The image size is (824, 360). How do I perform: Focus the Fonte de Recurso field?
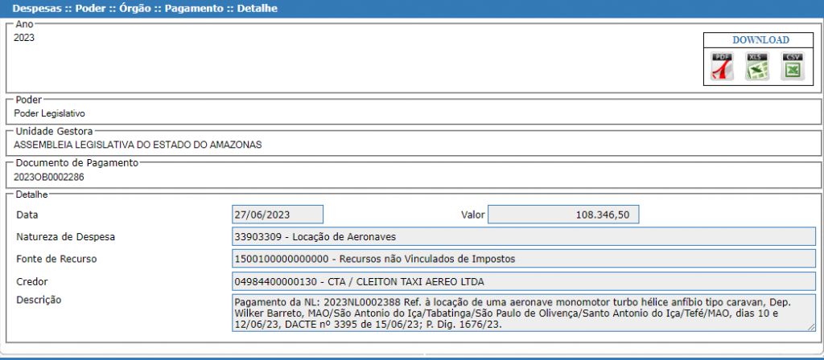pos(523,259)
